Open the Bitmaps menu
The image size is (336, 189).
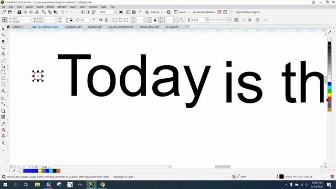[x=62, y=7]
